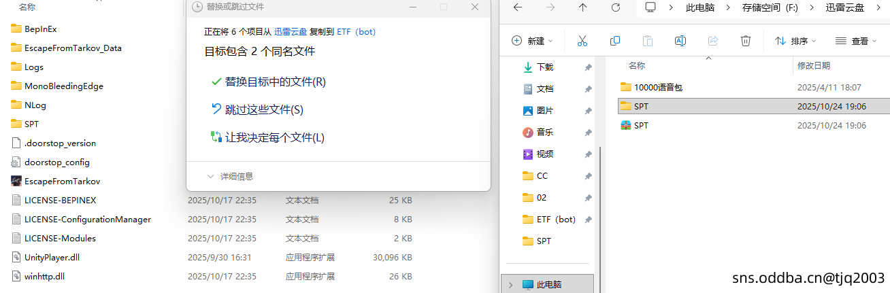Screen dimensions: 890x293
Task: Click the Cut scissors icon in toolbar
Action: (x=582, y=41)
